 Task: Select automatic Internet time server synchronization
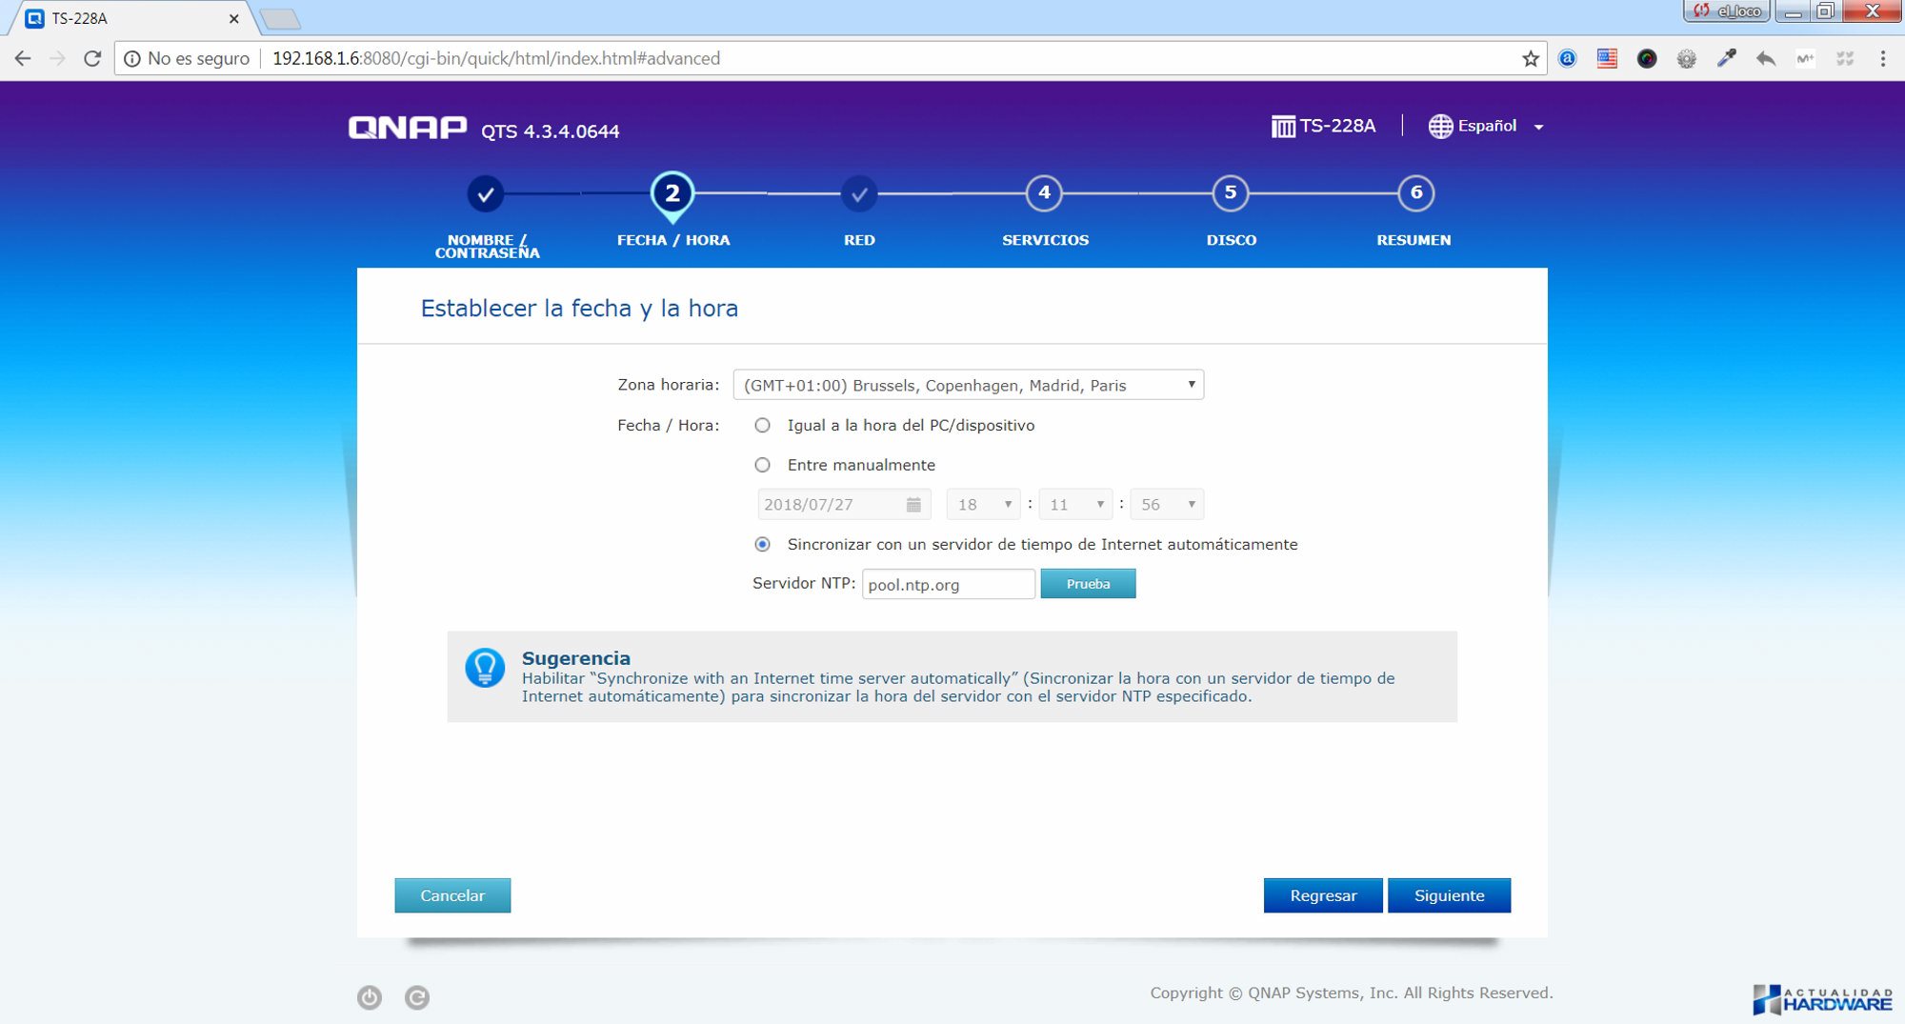[x=763, y=545]
